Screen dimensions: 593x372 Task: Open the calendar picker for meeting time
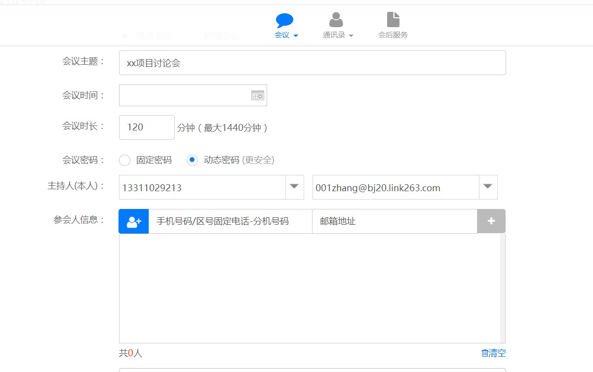pyautogui.click(x=258, y=95)
